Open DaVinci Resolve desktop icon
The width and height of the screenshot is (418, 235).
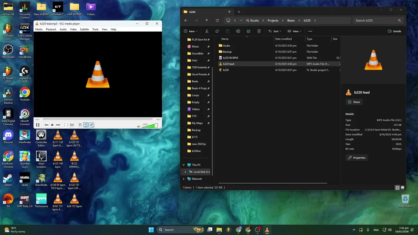tap(8, 96)
